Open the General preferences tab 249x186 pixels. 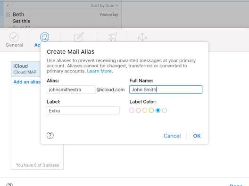tap(14, 40)
